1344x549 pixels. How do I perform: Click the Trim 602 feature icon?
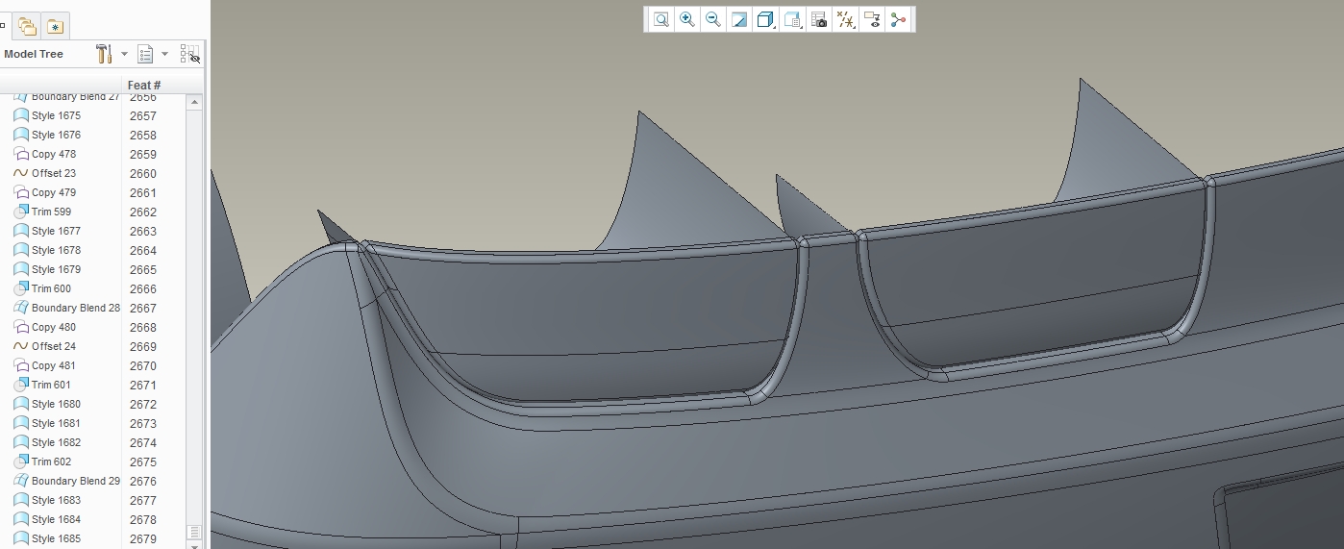click(21, 462)
